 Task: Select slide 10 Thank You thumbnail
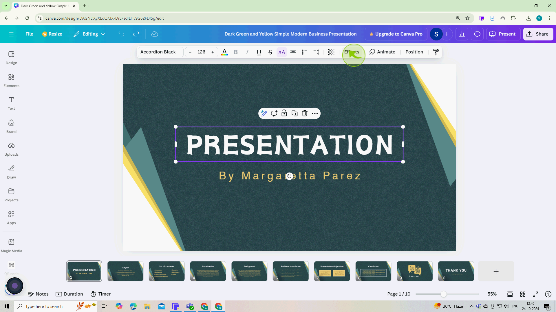(x=456, y=271)
